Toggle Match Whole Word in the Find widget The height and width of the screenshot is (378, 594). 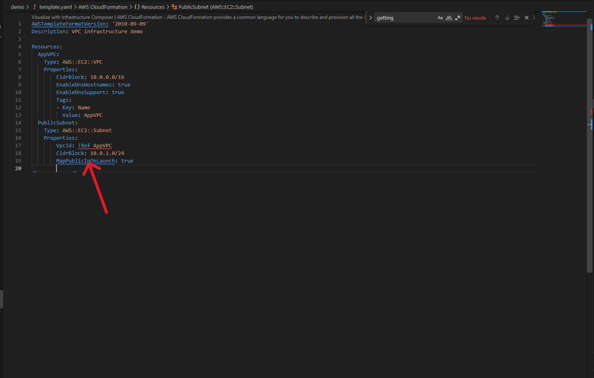[x=449, y=18]
